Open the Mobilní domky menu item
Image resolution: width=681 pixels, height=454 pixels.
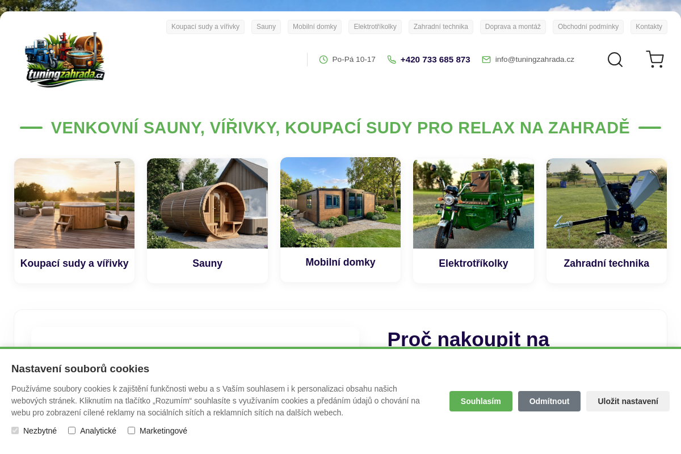315,27
